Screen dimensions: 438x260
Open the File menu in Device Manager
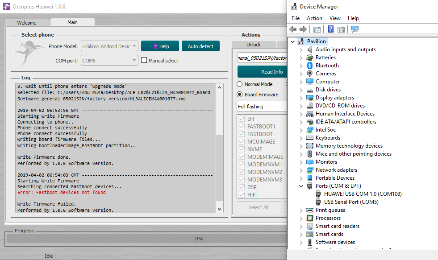click(x=296, y=18)
